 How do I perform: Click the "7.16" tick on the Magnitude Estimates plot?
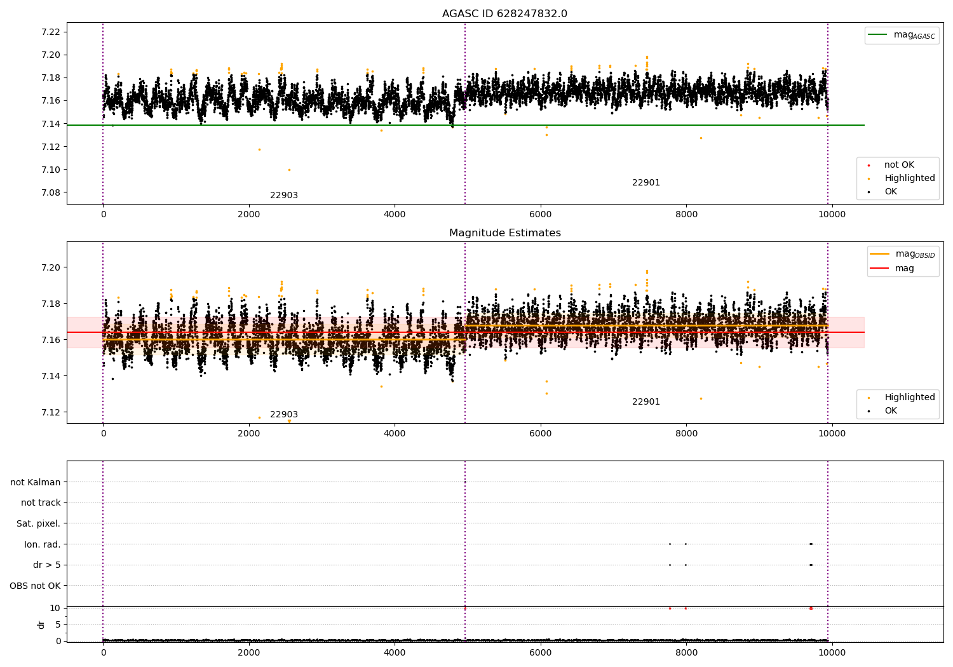click(x=51, y=340)
